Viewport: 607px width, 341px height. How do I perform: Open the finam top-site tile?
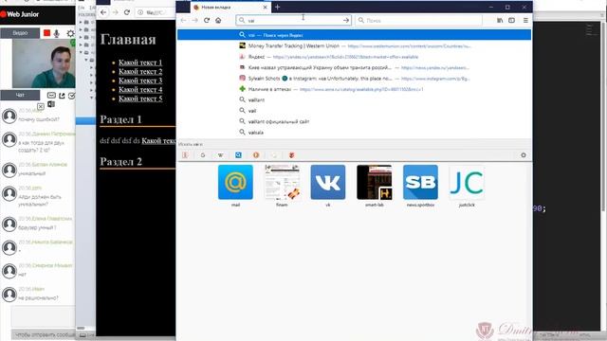282,183
